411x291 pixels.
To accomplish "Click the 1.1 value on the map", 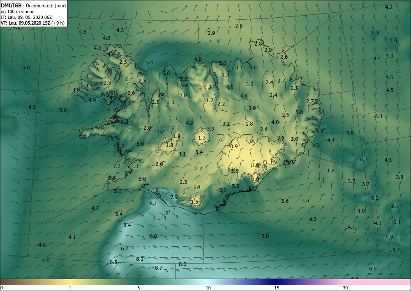I will pos(269,163).
